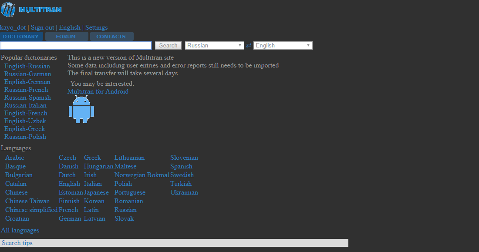Viewport: 479px width, 252px height.
Task: Select the Japanese language link
Action: tap(96, 192)
